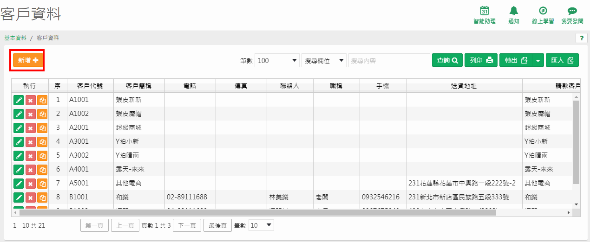Copy customer A2001 with the orange copy icon
Image resolution: width=590 pixels, height=242 pixels.
pos(42,127)
